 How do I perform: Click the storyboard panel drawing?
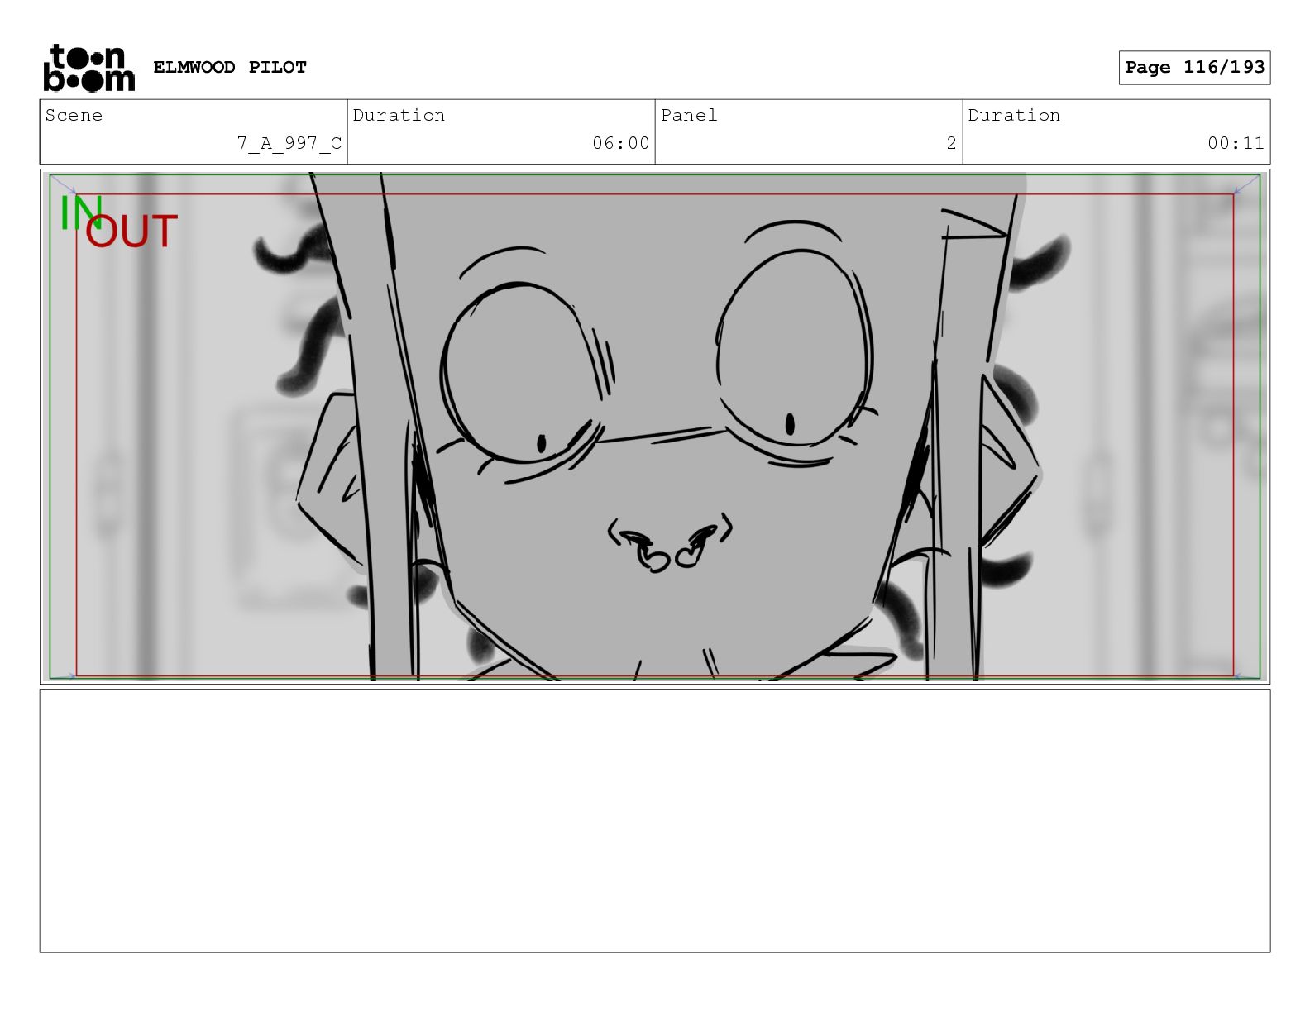click(655, 427)
